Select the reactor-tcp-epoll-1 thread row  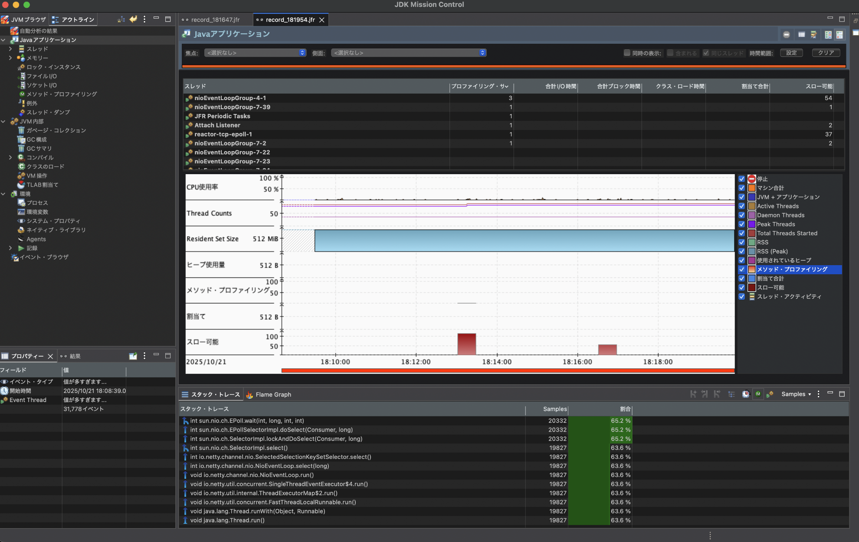pos(223,134)
